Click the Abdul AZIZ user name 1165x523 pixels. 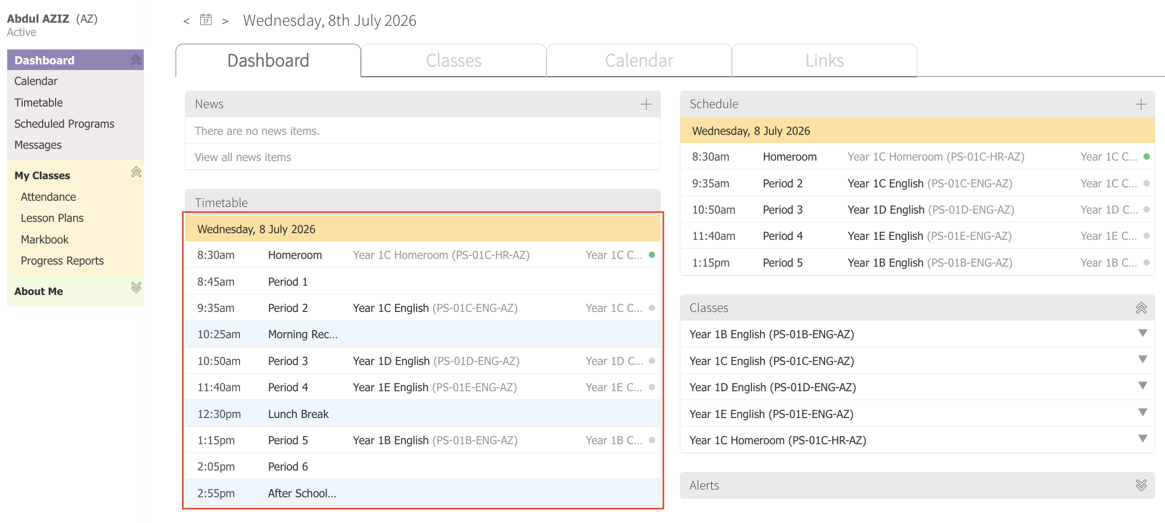(38, 19)
